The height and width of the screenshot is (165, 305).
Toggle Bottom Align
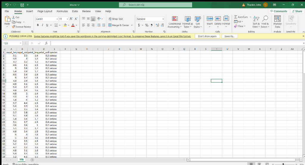93,19
